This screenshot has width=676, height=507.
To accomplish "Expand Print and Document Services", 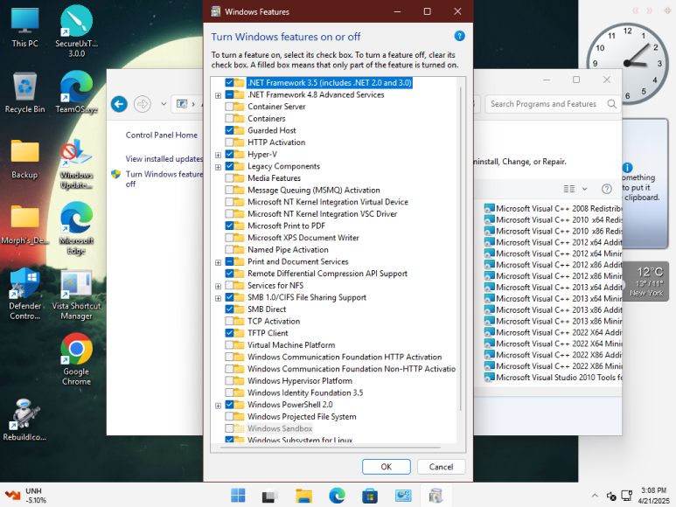I will click(x=218, y=262).
